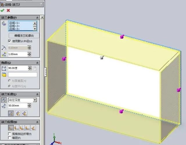Viewport: 186px width, 145px height.
Task: Click the grayed 0.10mm radius field
Action: tap(18, 48)
